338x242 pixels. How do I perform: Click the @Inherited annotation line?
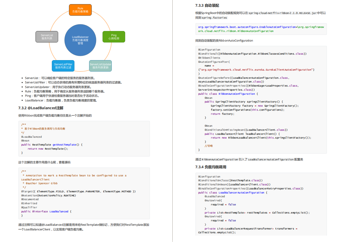click(x=29, y=203)
